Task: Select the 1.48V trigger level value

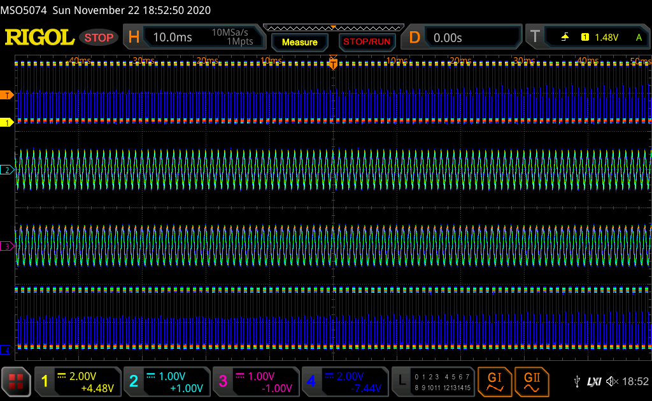Action: click(x=607, y=38)
